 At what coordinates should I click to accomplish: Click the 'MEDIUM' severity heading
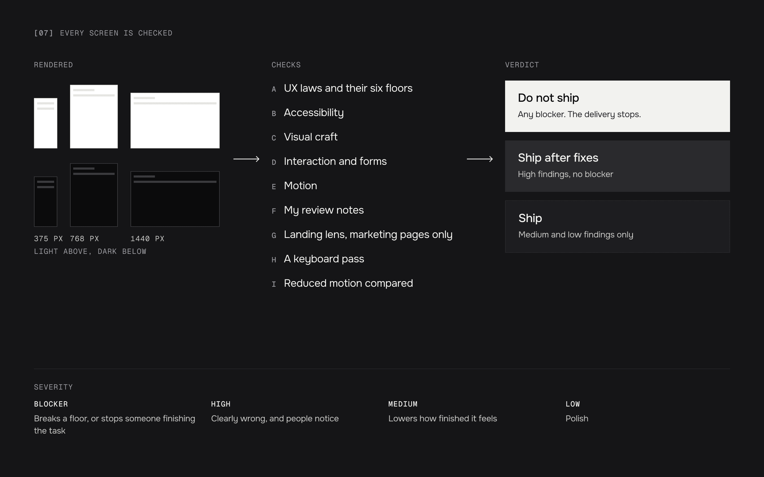[403, 404]
